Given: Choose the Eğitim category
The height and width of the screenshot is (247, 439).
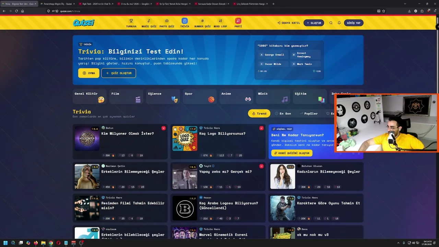Looking at the screenshot, I should pos(310,97).
